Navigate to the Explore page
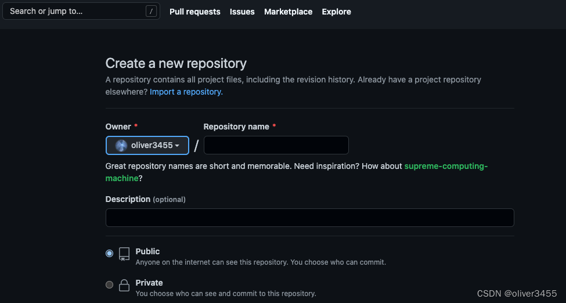Image resolution: width=566 pixels, height=303 pixels. pos(336,12)
